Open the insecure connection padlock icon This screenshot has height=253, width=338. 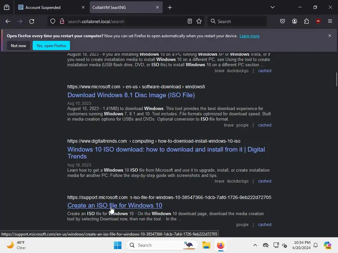point(62,21)
